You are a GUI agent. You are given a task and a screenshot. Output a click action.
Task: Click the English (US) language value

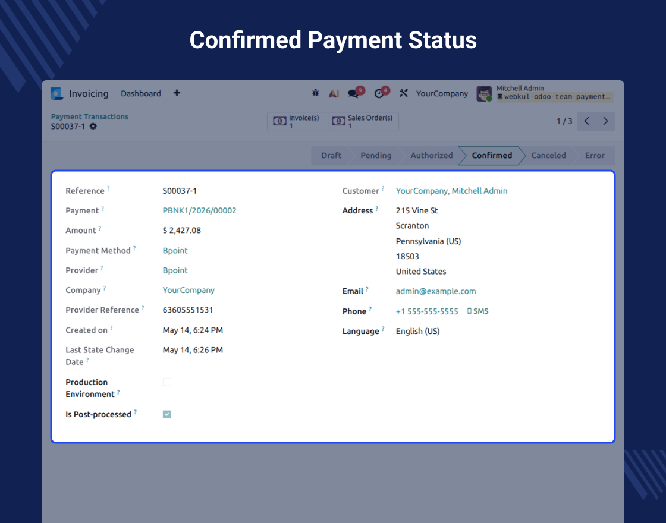click(417, 331)
